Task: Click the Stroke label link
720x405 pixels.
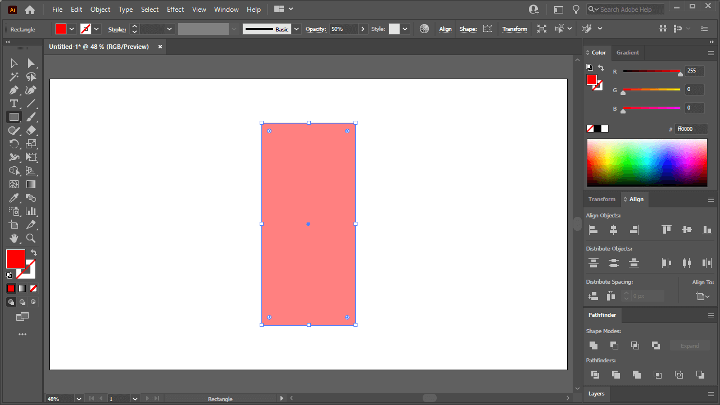Action: 117,29
